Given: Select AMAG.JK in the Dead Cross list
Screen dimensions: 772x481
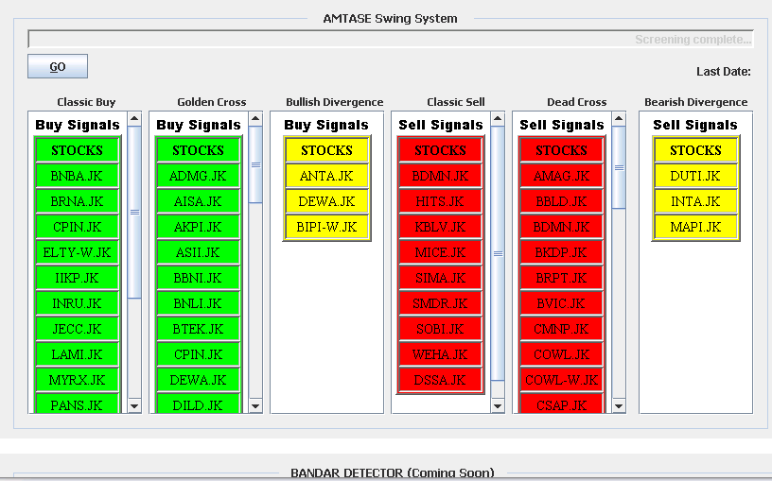Looking at the screenshot, I should (x=561, y=176).
